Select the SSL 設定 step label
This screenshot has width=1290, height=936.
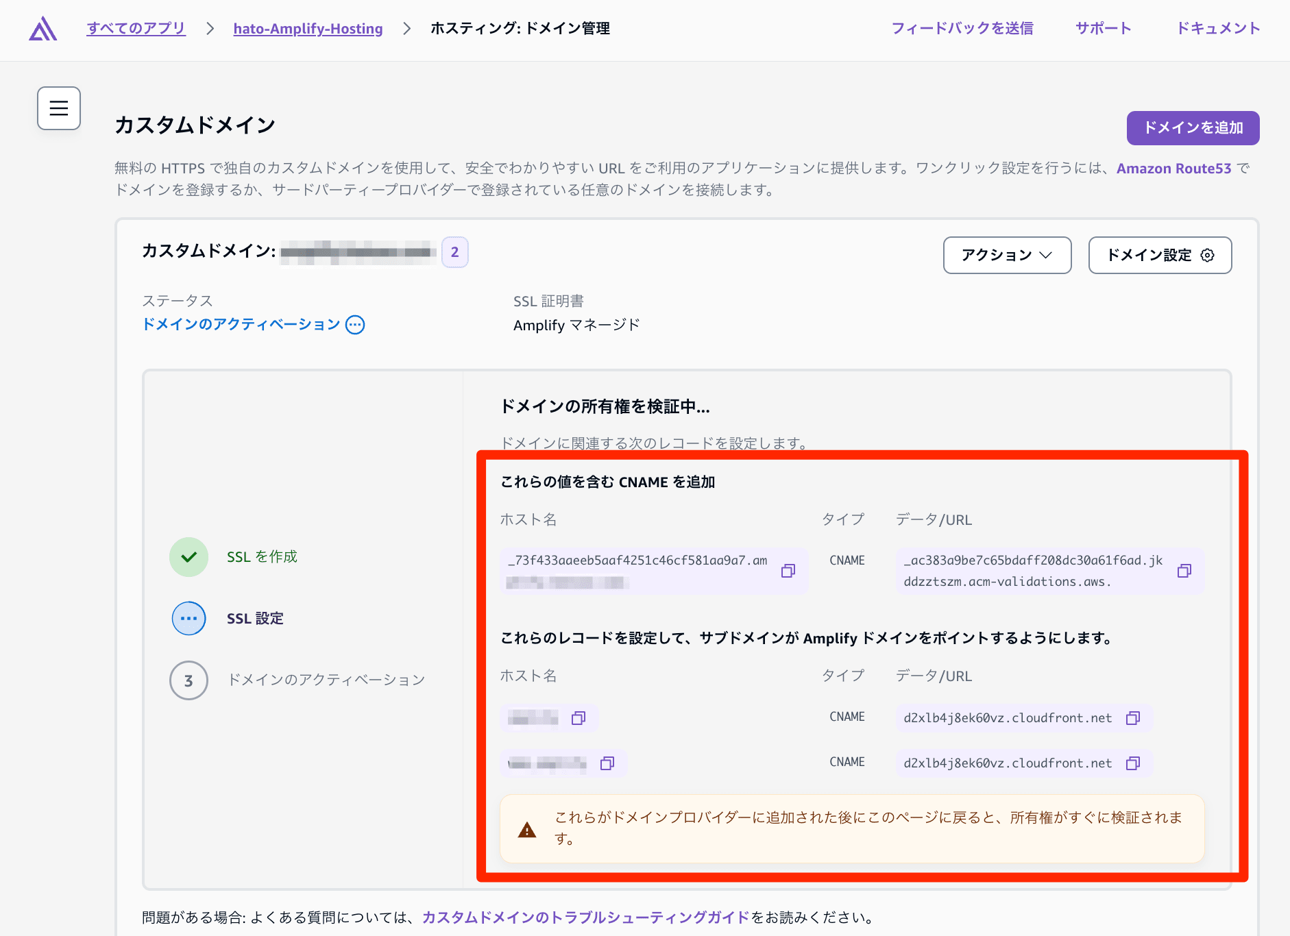pyautogui.click(x=255, y=619)
